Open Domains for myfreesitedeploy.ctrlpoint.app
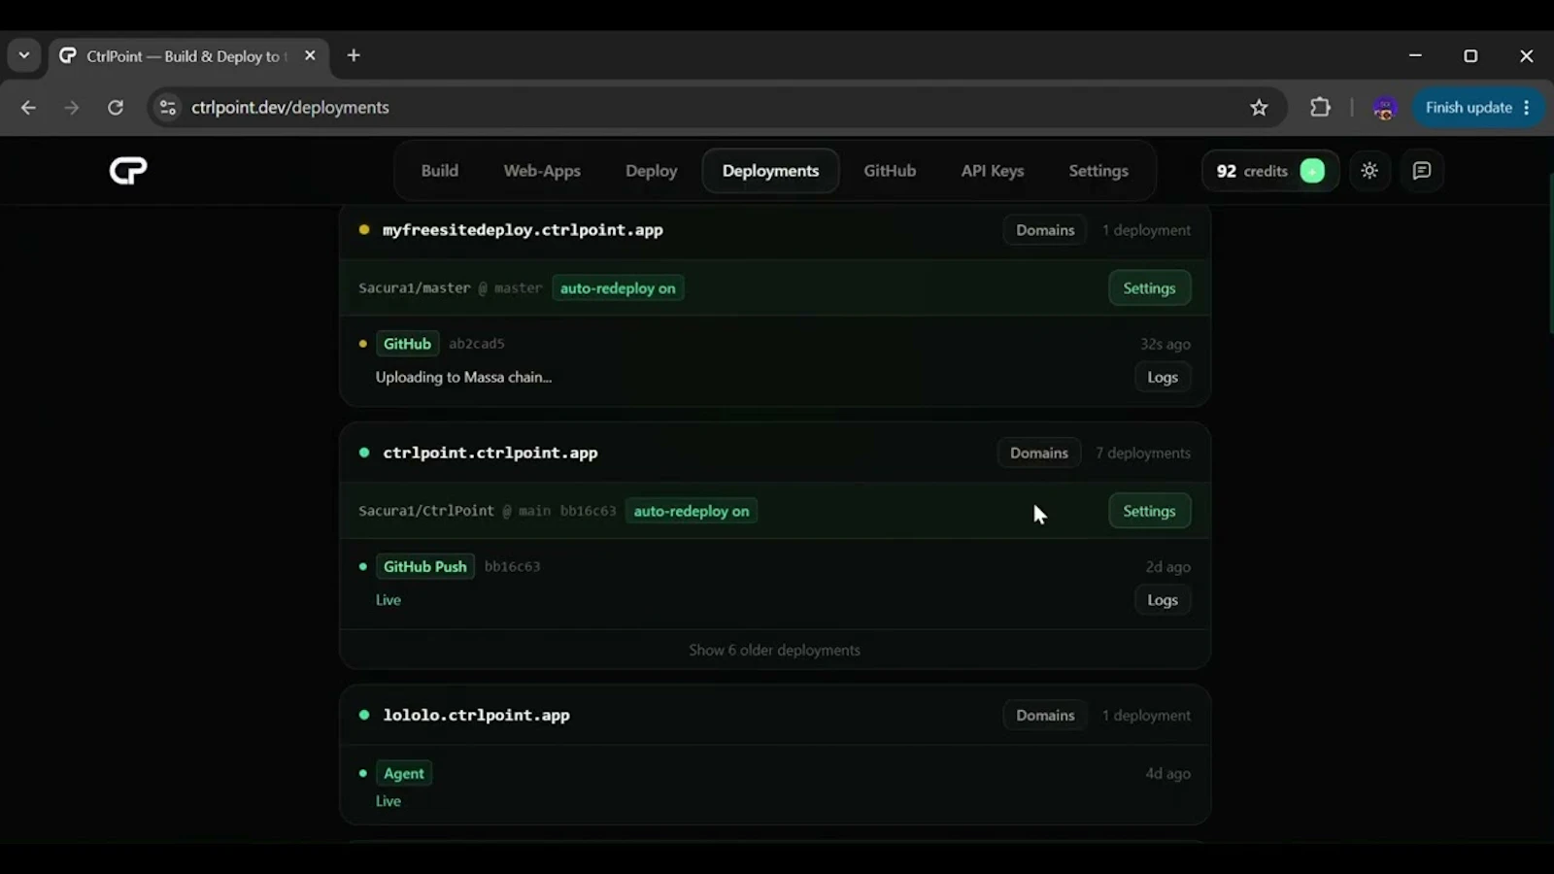 tap(1045, 230)
